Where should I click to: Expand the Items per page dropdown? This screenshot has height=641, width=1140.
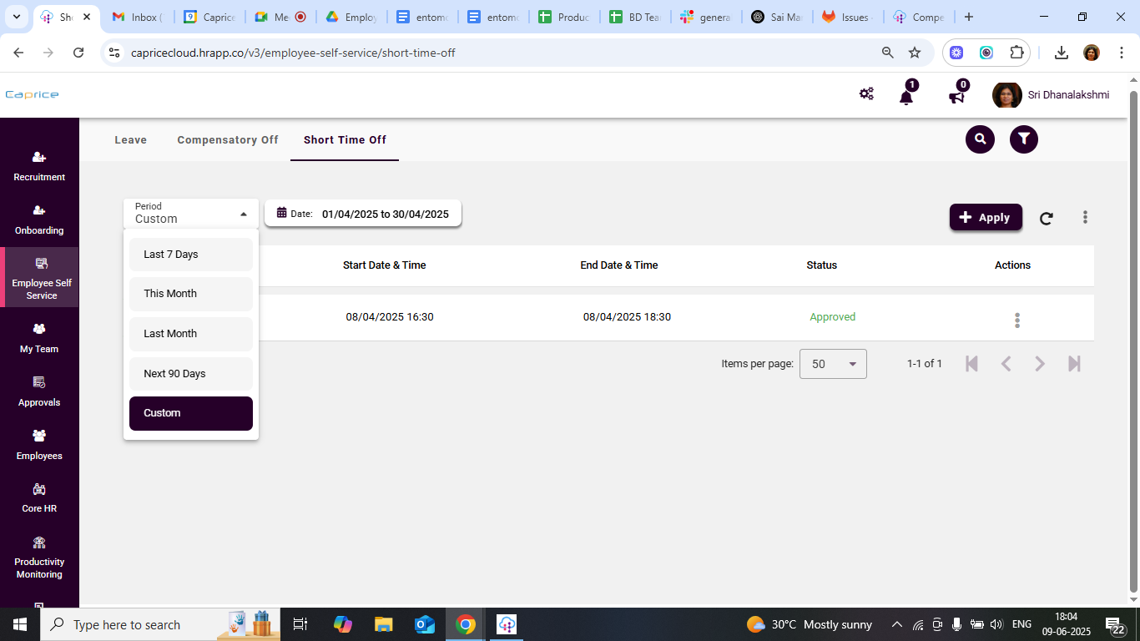[833, 364]
